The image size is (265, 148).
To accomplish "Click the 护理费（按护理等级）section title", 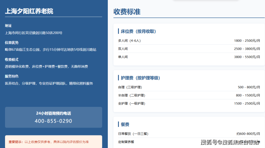I will 140,78.
